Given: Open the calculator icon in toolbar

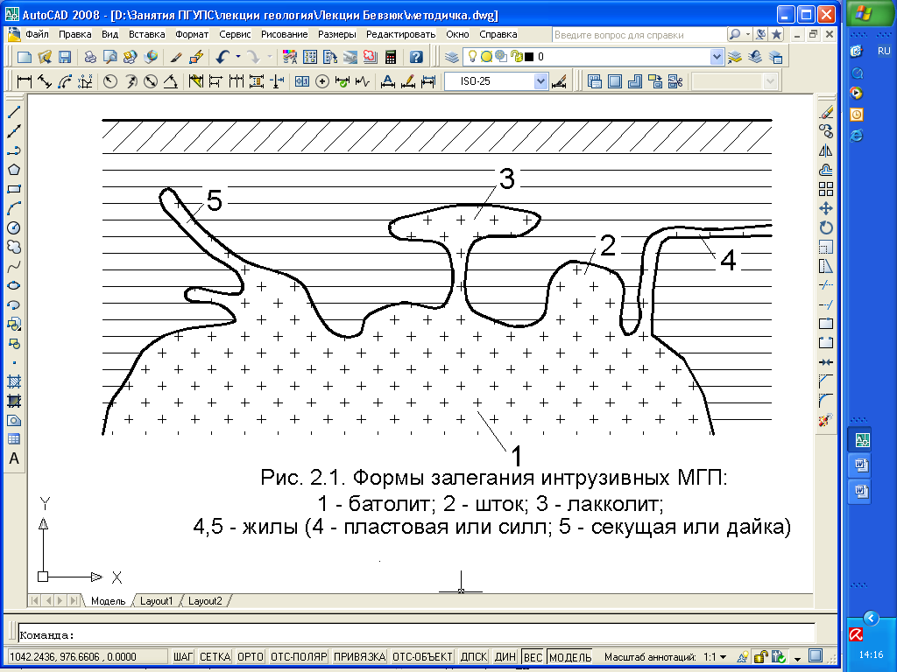Looking at the screenshot, I should coord(389,57).
